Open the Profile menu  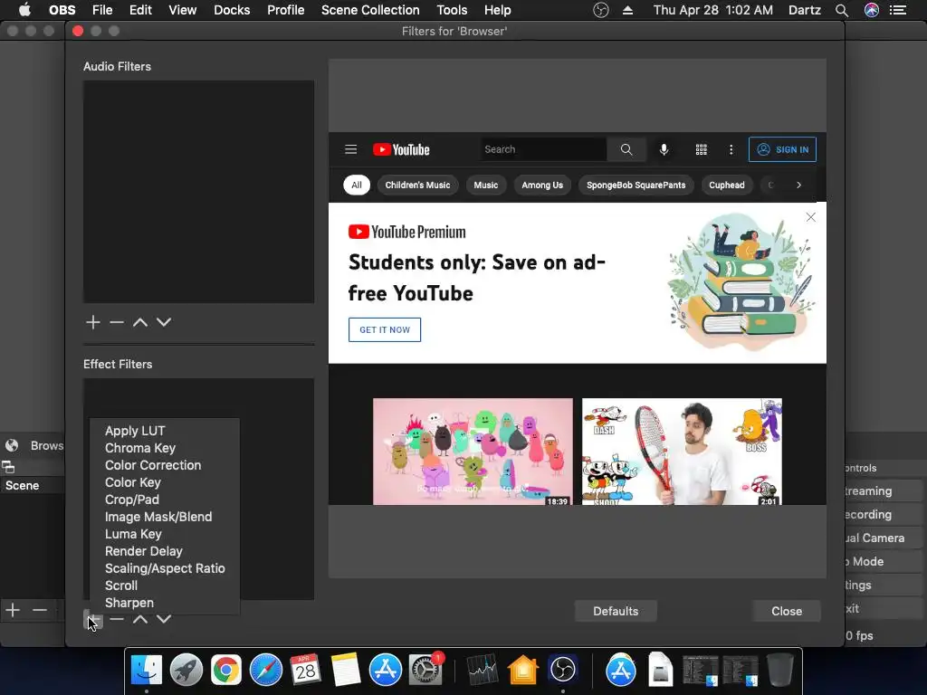click(285, 10)
